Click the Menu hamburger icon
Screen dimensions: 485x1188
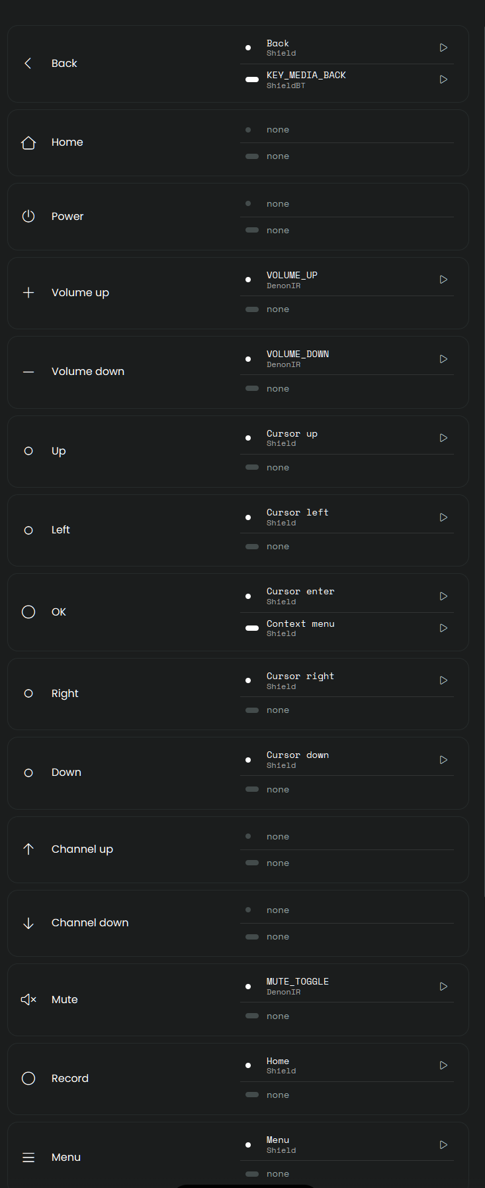pos(28,1158)
